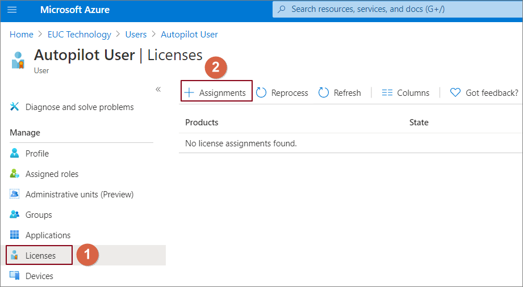Click the Autopilot User license icon in header
Viewport: 523px width, 287px height.
point(18,60)
